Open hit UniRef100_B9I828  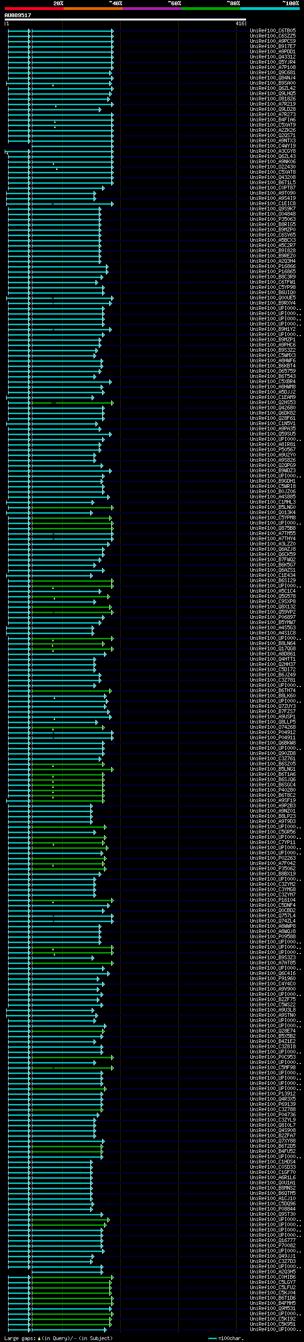(x=273, y=250)
